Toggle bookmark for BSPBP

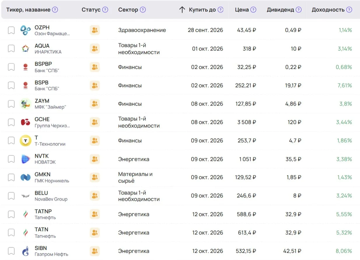11,67
